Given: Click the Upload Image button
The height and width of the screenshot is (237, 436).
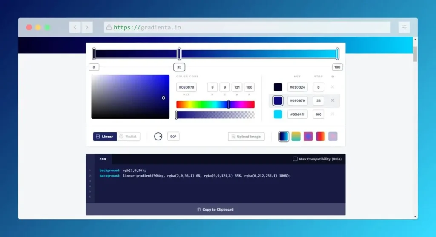Looking at the screenshot, I should coord(246,137).
